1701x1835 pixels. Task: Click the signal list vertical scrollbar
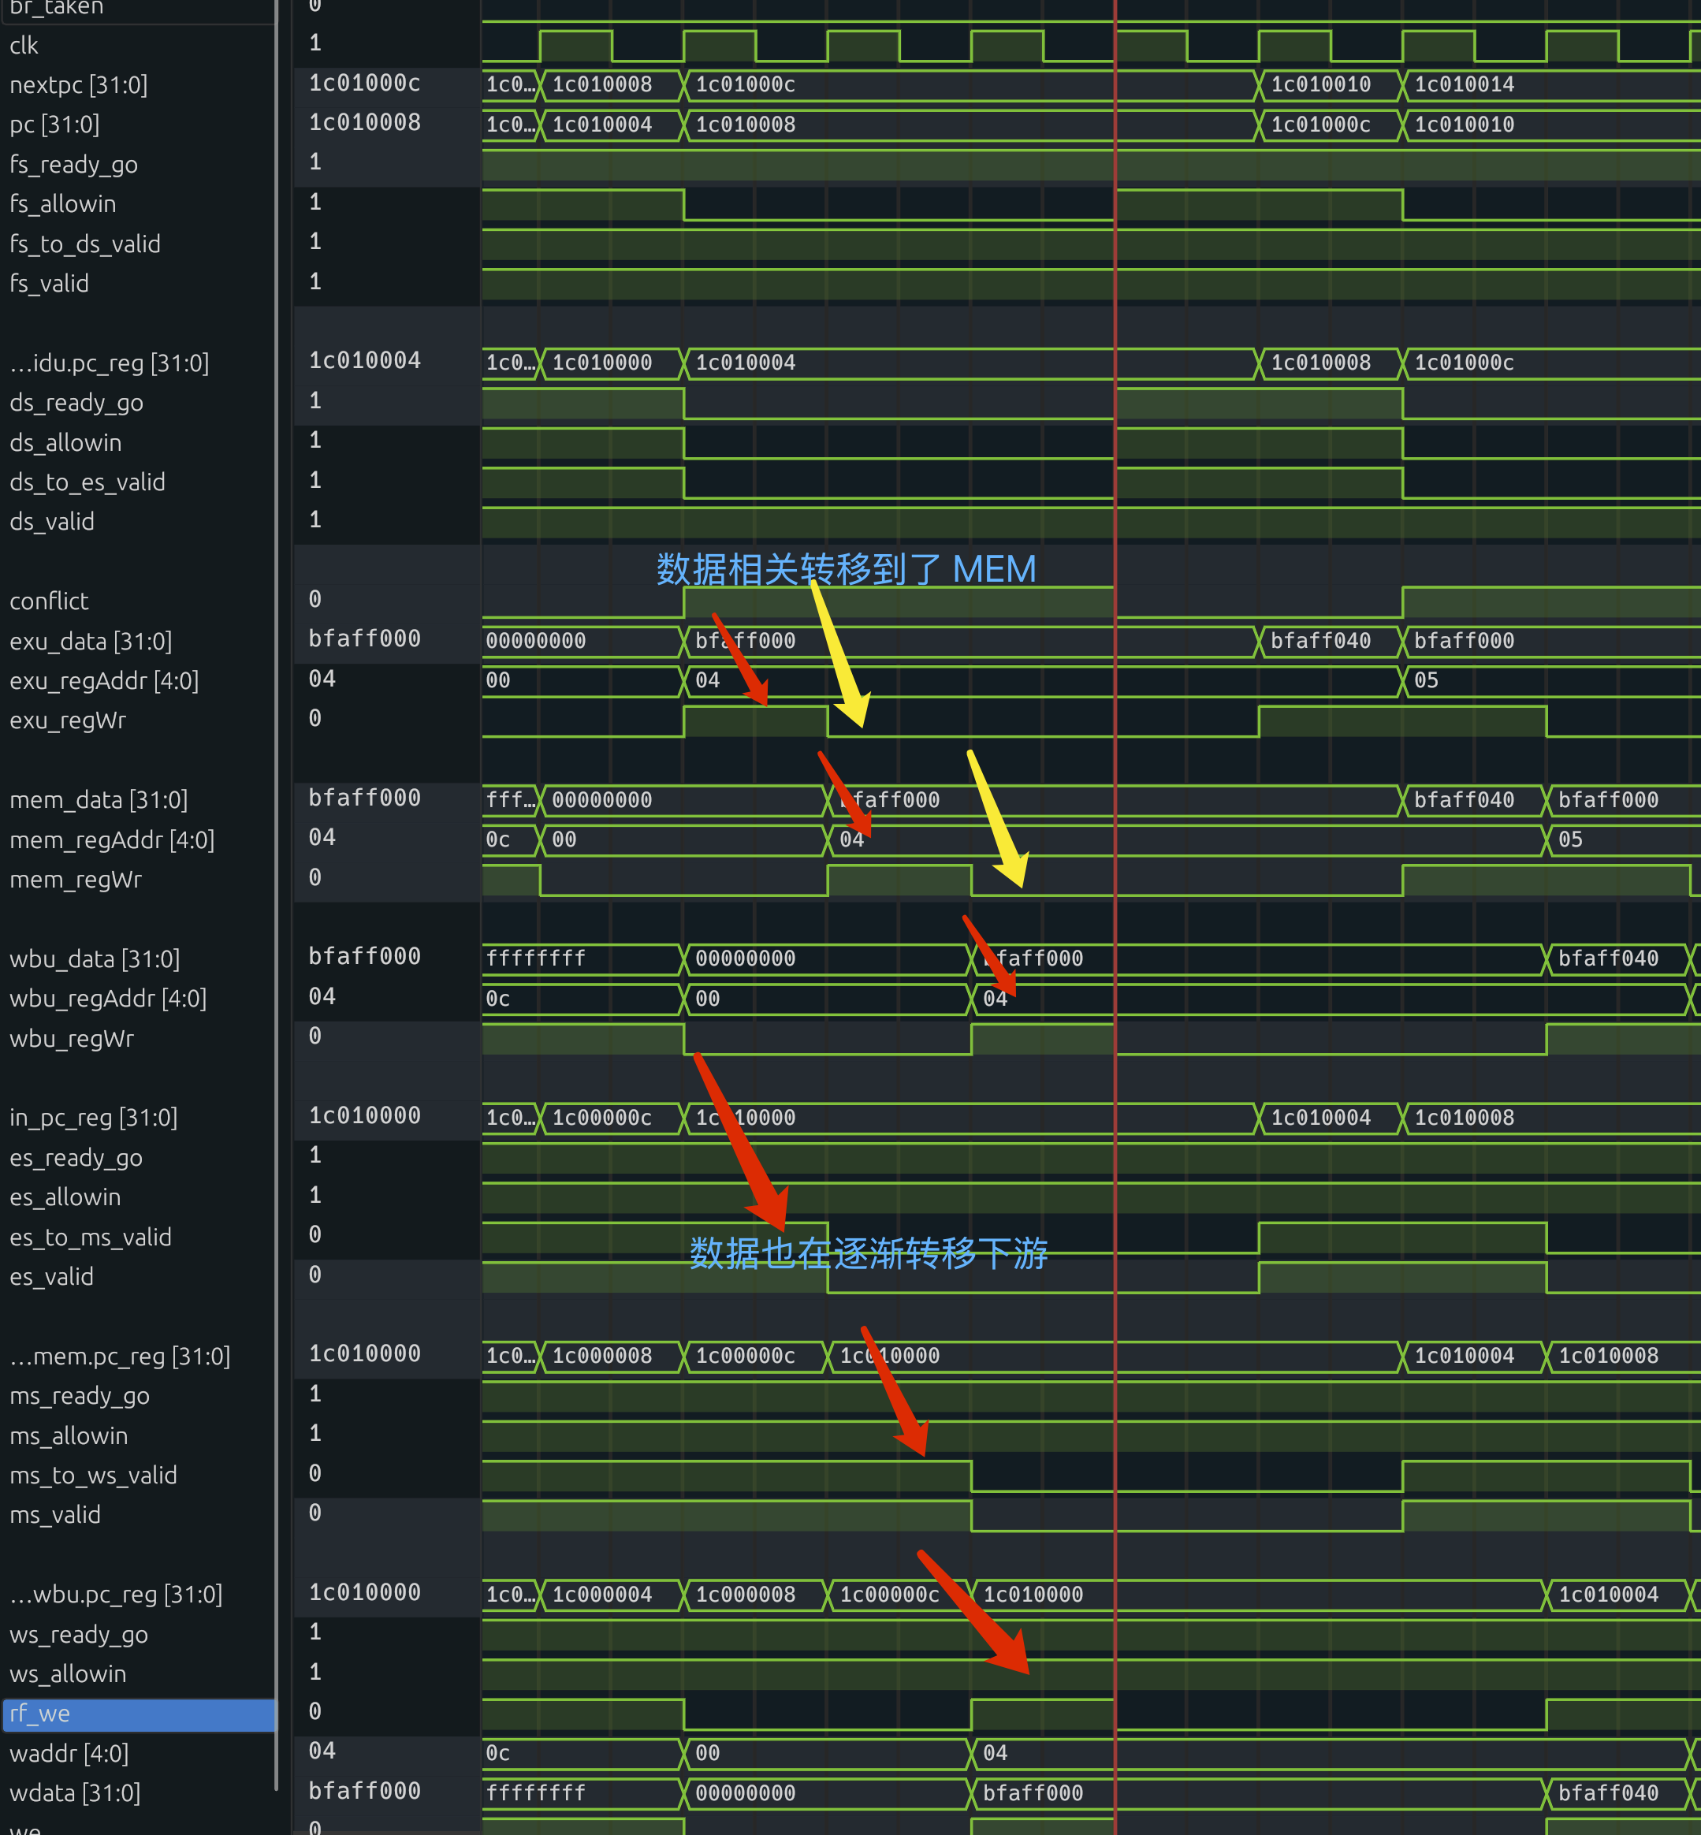click(276, 921)
